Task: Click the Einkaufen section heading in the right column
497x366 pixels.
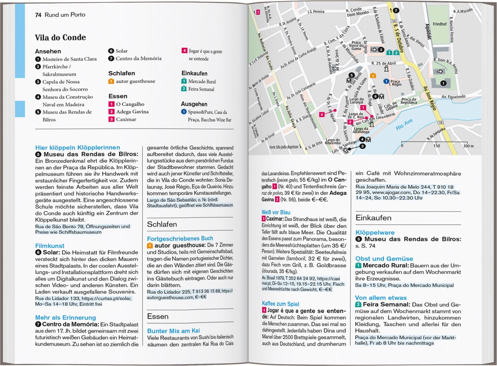Action: tap(373, 218)
